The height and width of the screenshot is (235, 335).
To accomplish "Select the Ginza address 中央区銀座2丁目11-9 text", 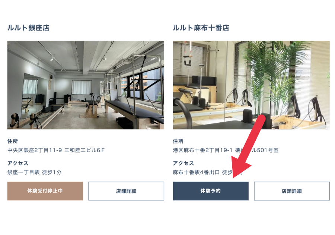I will 35,150.
